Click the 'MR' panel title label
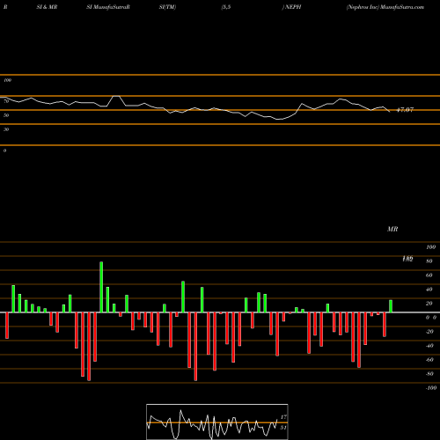Screen dimensions: 440x440 coord(392,229)
